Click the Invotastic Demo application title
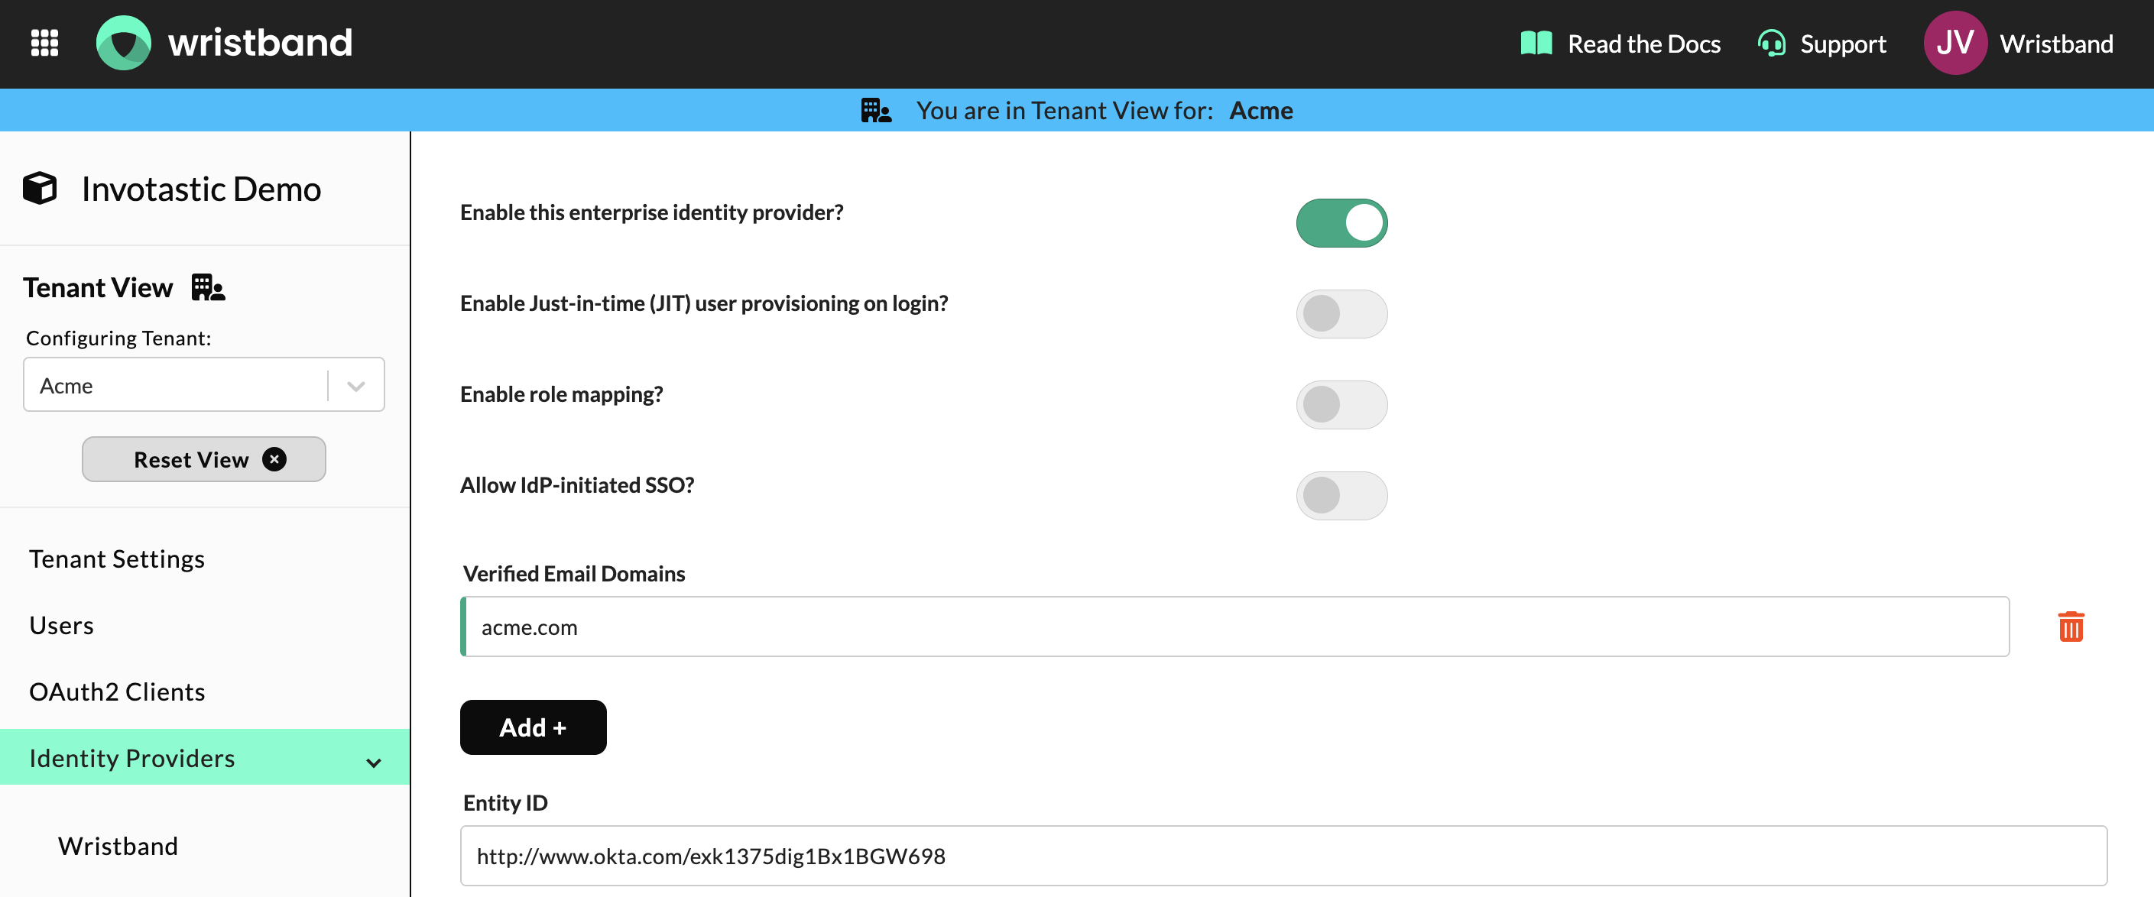The height and width of the screenshot is (897, 2154). tap(202, 189)
